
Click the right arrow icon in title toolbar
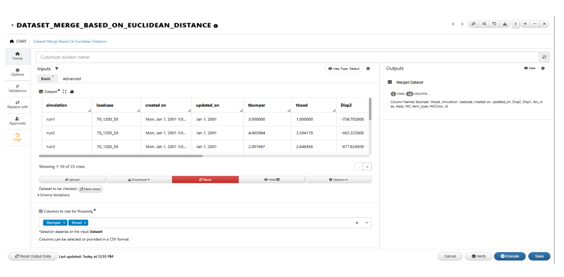[525, 24]
